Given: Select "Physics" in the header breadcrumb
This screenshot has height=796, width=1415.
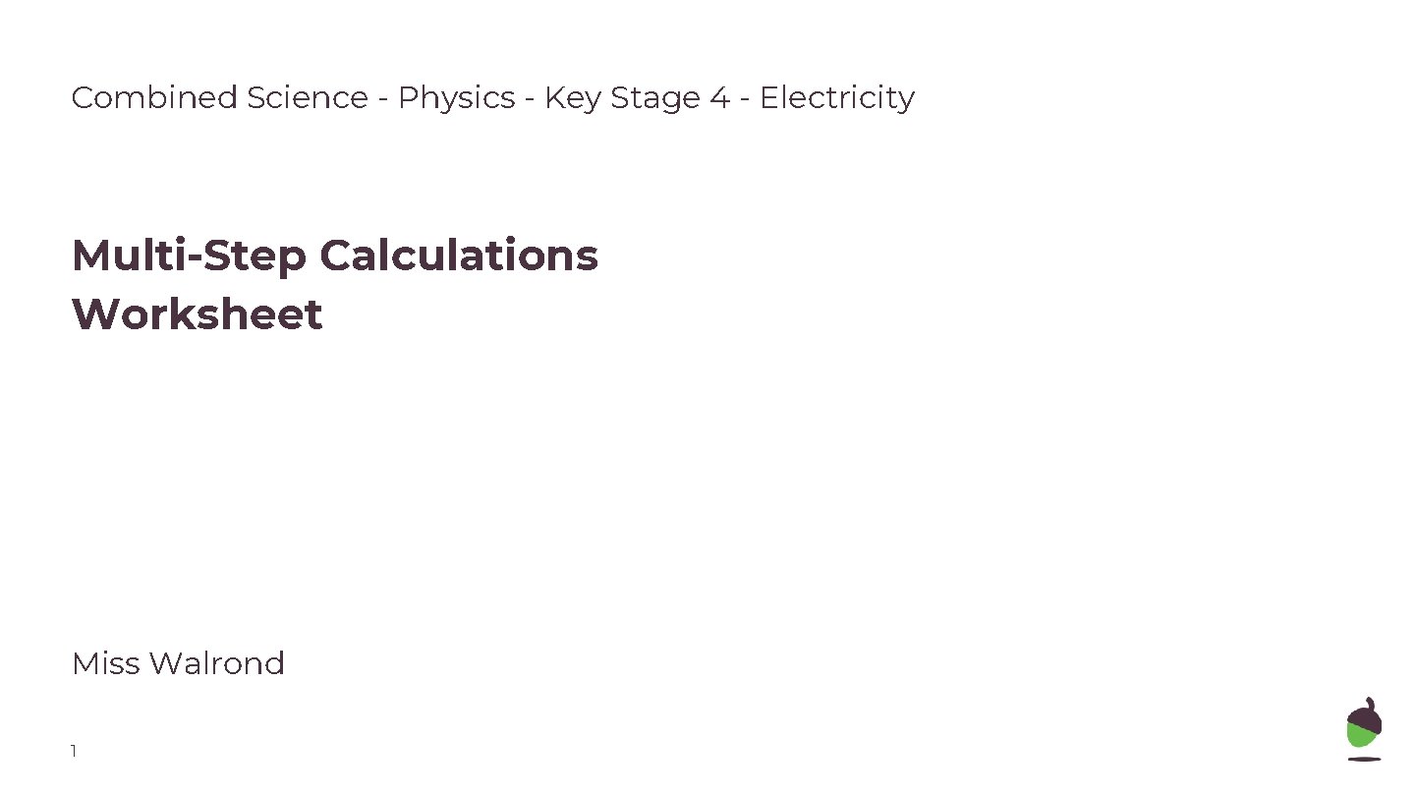Looking at the screenshot, I should coord(457,98).
